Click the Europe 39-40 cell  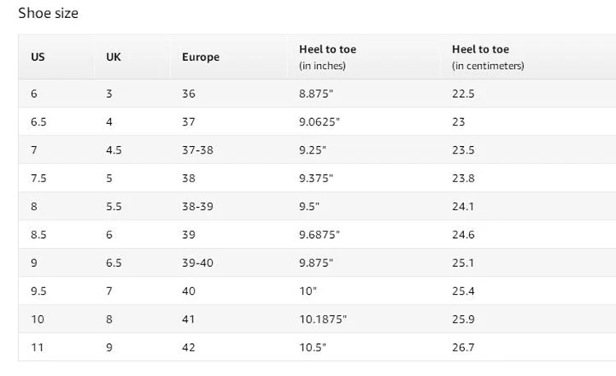click(197, 263)
